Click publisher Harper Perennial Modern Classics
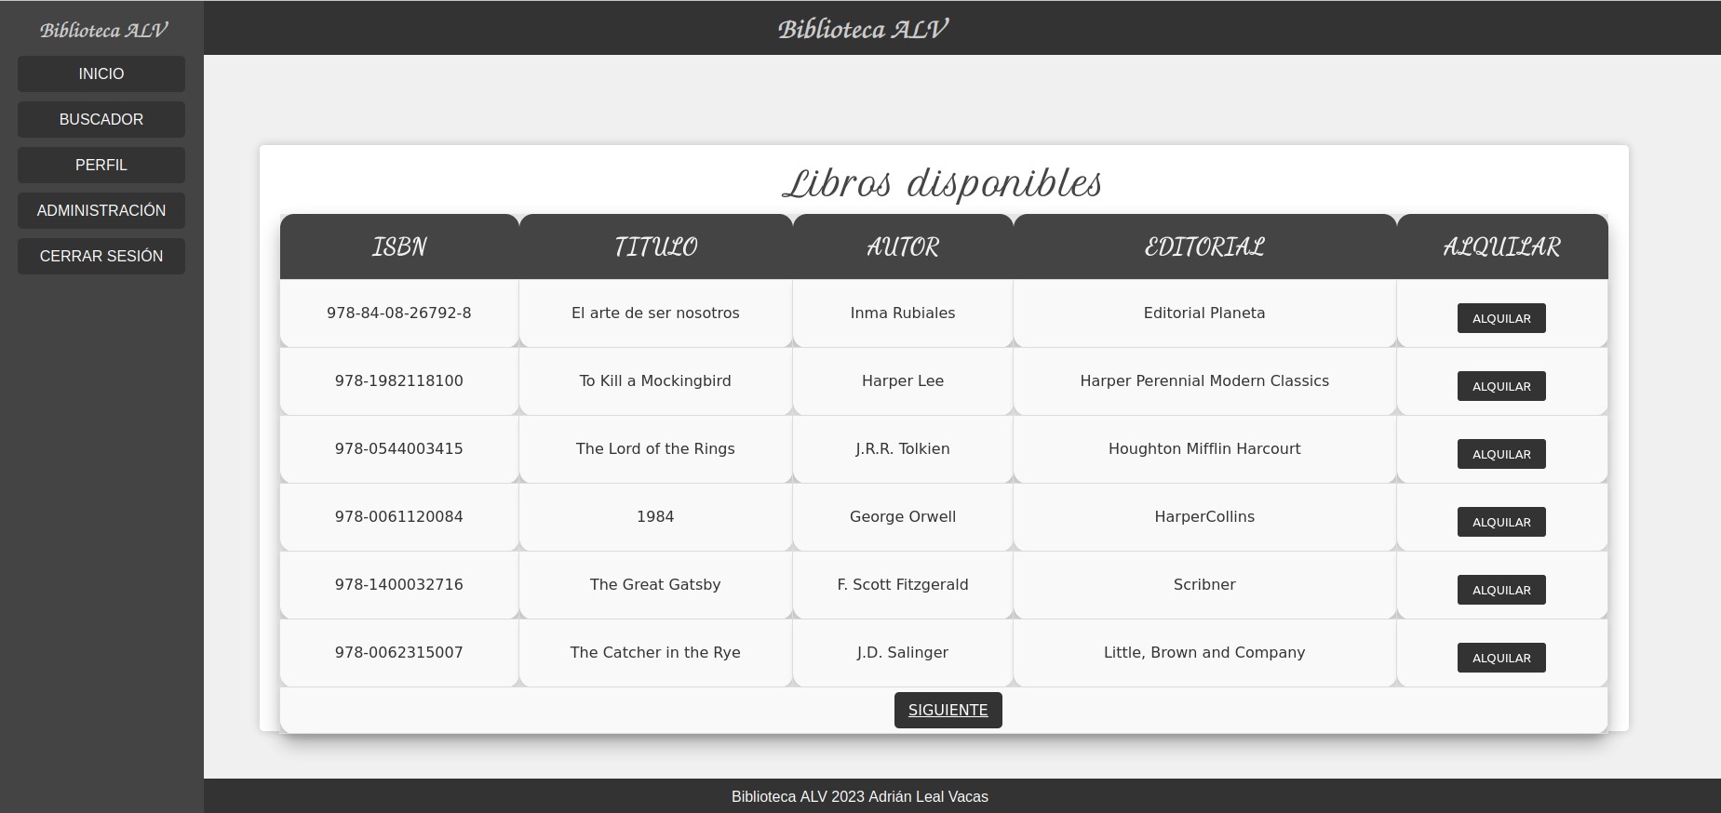Viewport: 1721px width, 813px height. pos(1204,380)
